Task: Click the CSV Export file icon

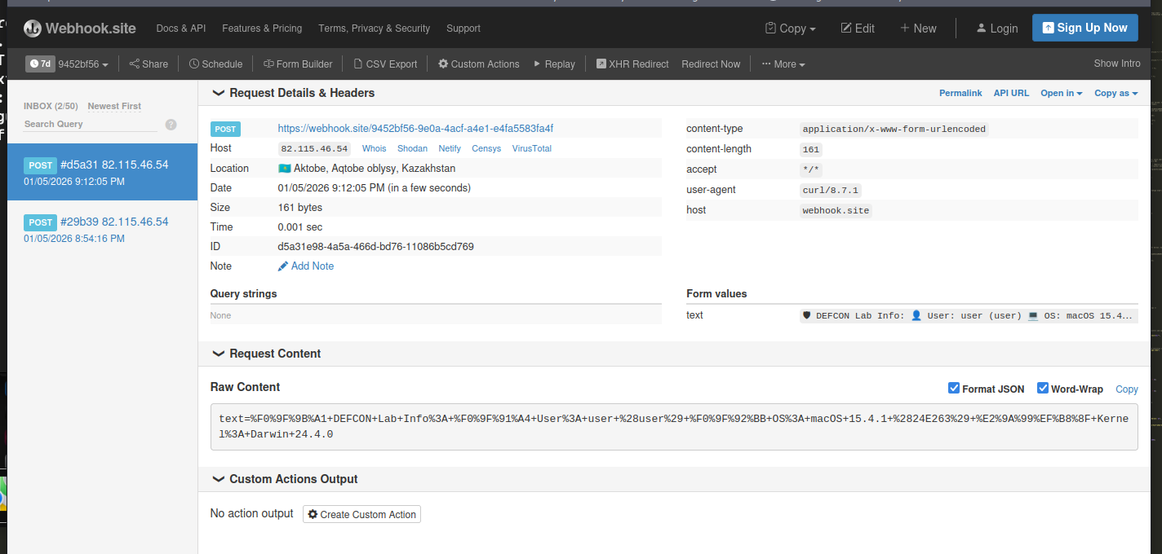Action: (358, 64)
